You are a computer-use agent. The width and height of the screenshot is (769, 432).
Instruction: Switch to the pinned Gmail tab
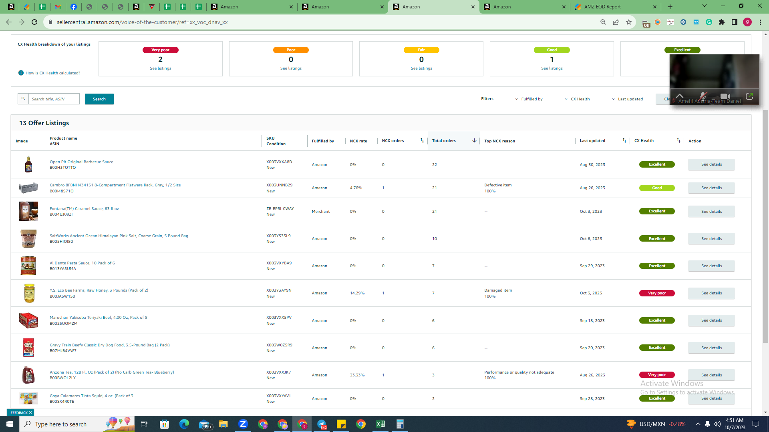58,7
